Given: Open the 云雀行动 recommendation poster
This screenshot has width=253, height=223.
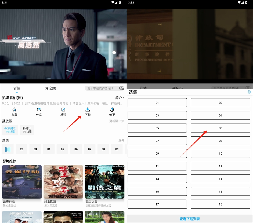Looking at the screenshot, I should [22, 182].
